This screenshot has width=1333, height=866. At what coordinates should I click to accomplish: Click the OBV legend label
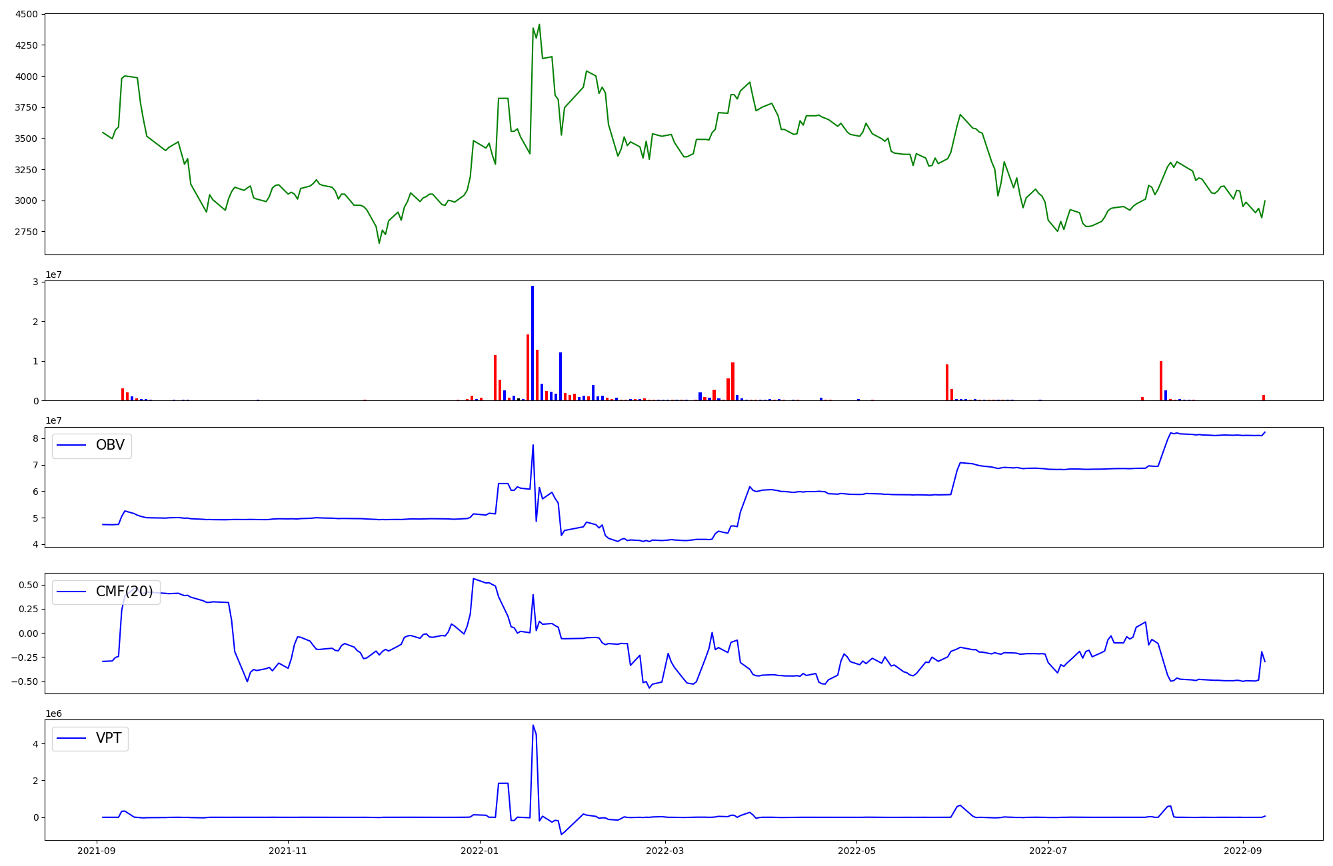pyautogui.click(x=110, y=445)
